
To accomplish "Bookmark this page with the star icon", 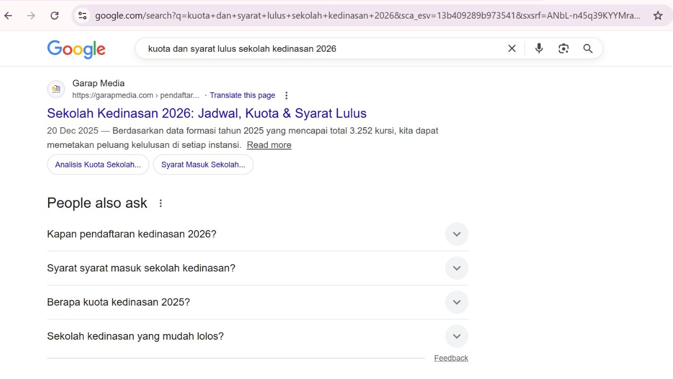I will 658,16.
